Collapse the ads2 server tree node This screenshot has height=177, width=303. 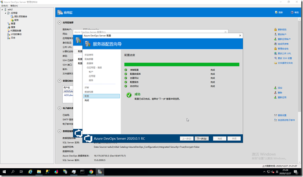pos(2,10)
